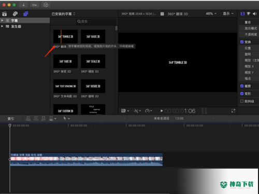This screenshot has width=259, height=194.
Task: Click the 360° 旋转 3D title label
Action: (x=90, y=96)
